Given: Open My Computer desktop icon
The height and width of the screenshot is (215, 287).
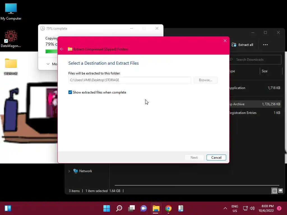Looking at the screenshot, I should (x=11, y=12).
